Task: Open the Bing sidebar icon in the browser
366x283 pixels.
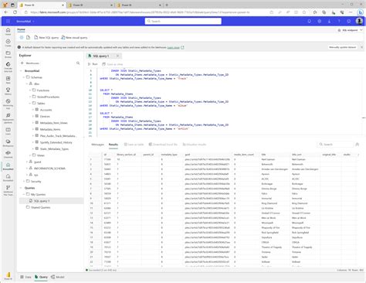Action: coord(361,12)
